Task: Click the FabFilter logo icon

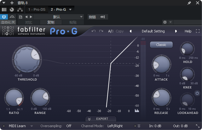Action: tap(8, 31)
